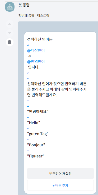Place cursor in "선택하신 언어는" line

[x=40, y=39]
